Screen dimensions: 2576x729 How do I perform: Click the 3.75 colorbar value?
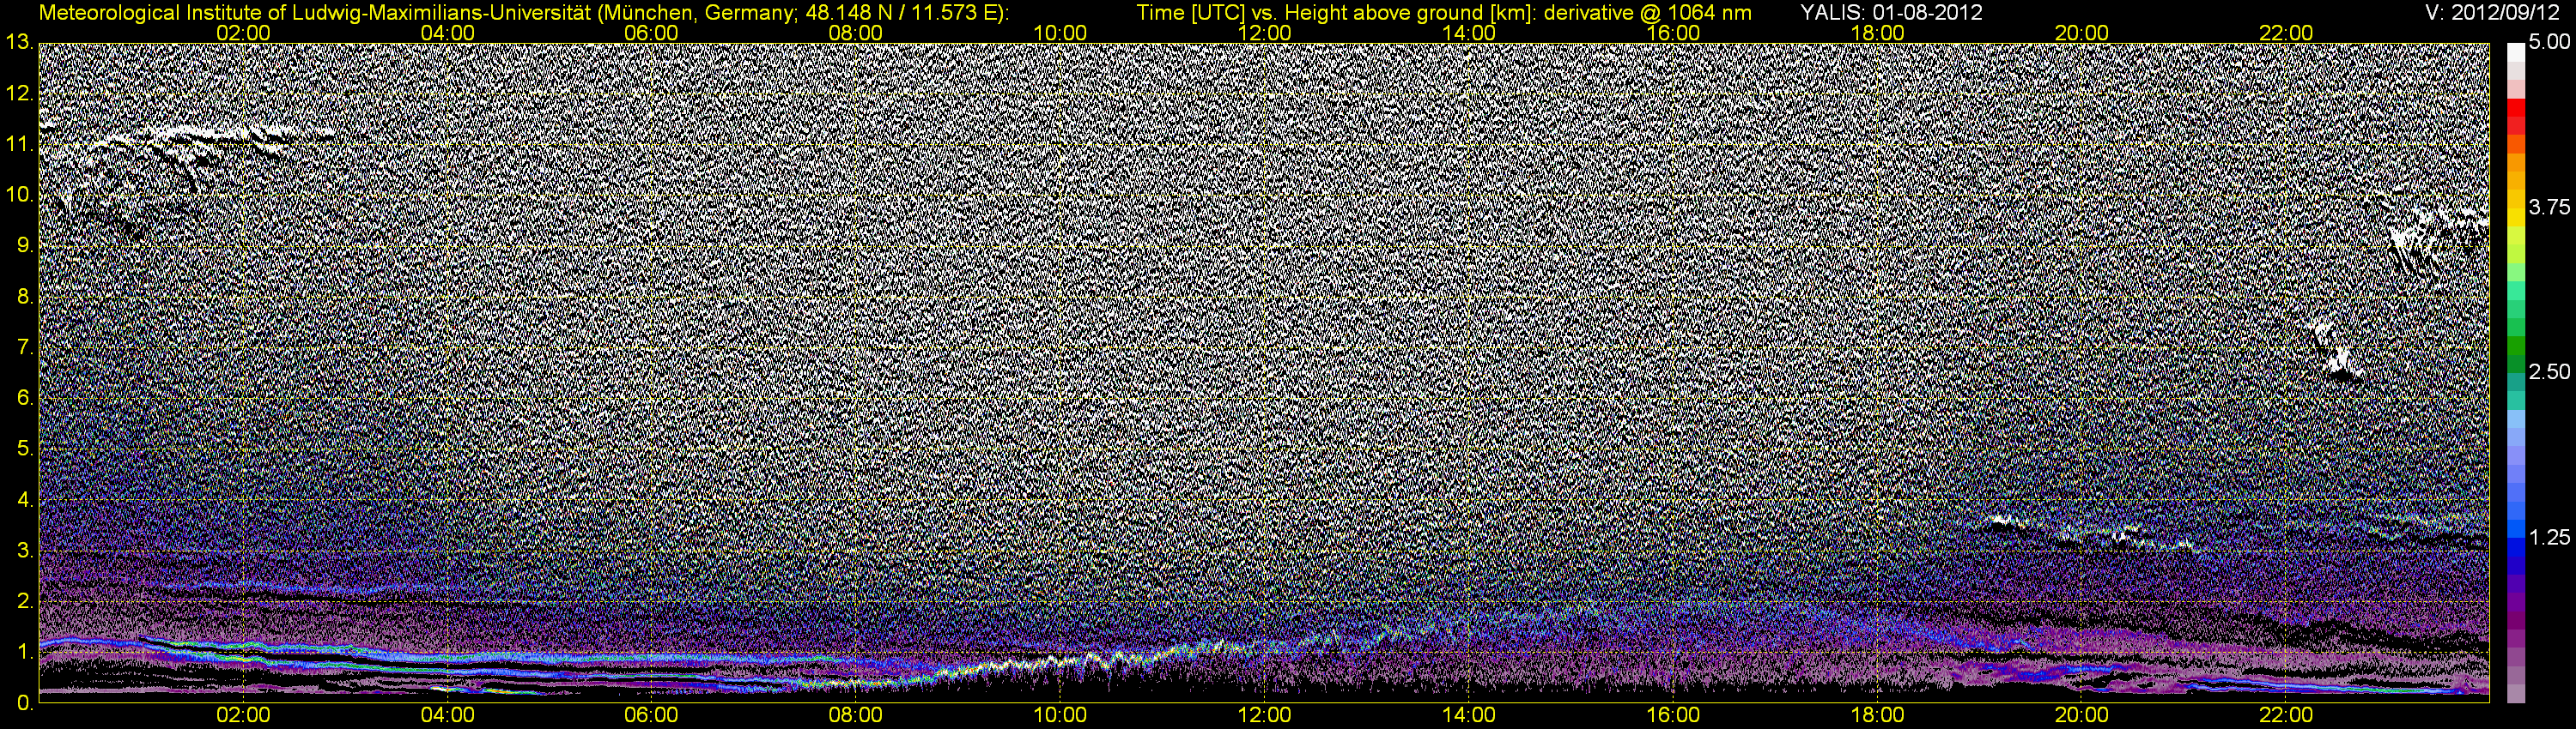(x=2549, y=207)
